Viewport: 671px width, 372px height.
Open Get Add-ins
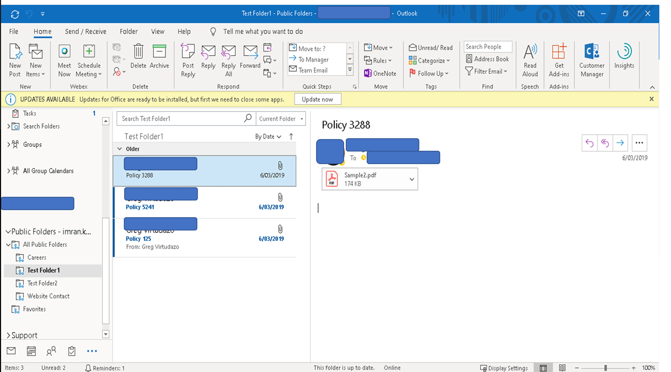[x=559, y=58]
